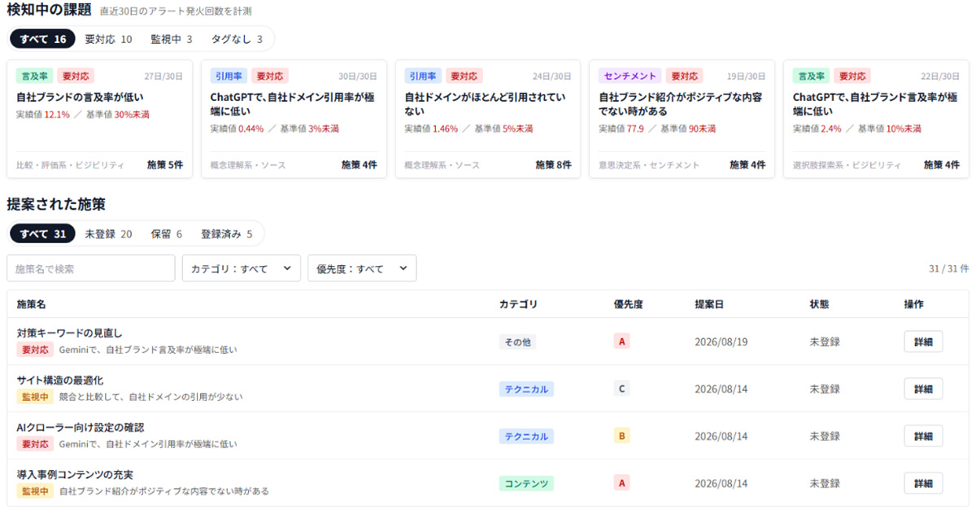
Task: Click the 状態 column header
Action: pyautogui.click(x=819, y=304)
